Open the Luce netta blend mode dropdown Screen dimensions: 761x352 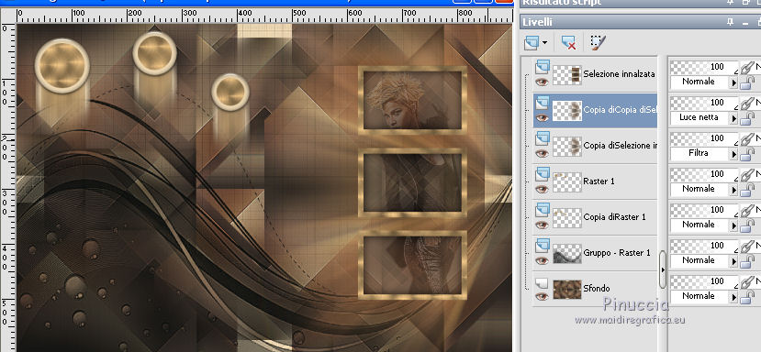coord(733,118)
